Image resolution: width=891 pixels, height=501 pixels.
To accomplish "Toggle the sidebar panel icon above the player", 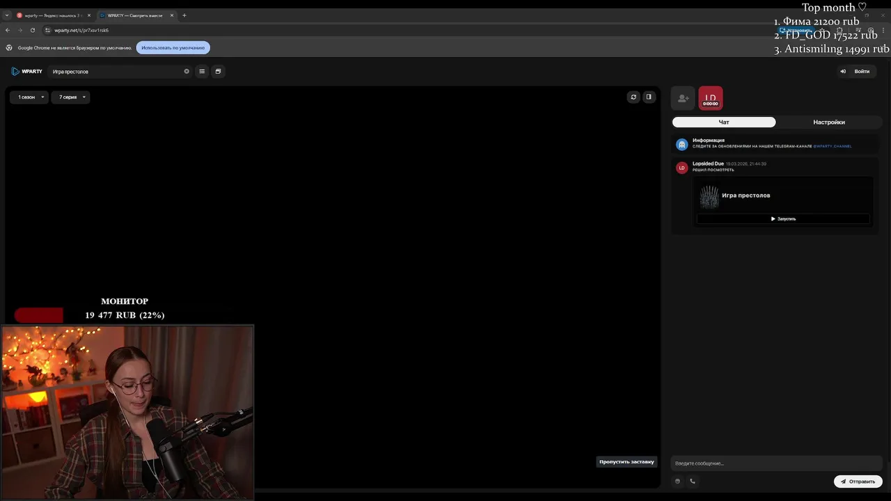I will pos(649,97).
